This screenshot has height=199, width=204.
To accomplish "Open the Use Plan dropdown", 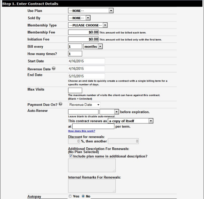I will pyautogui.click(x=91, y=11).
